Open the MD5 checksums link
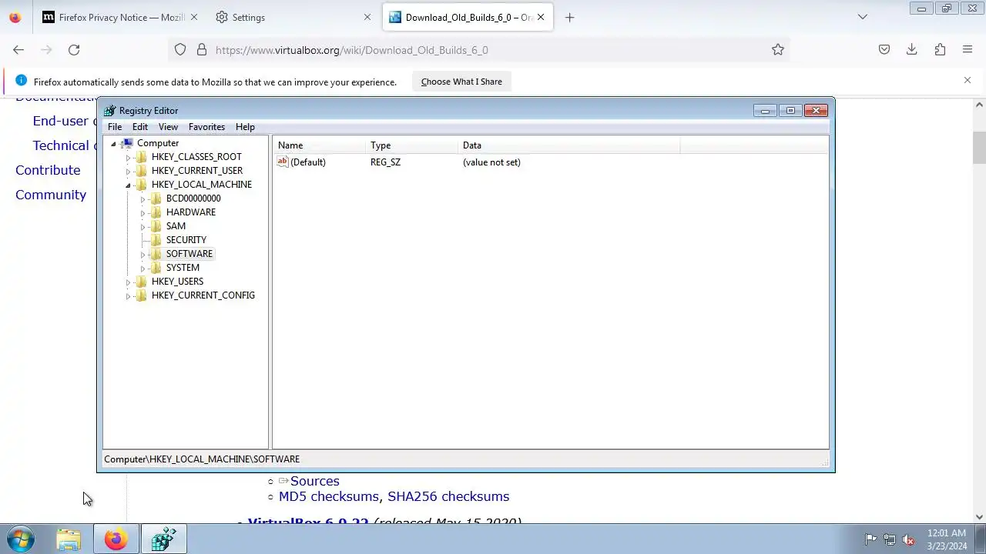Viewport: 986px width, 554px height. [x=329, y=496]
